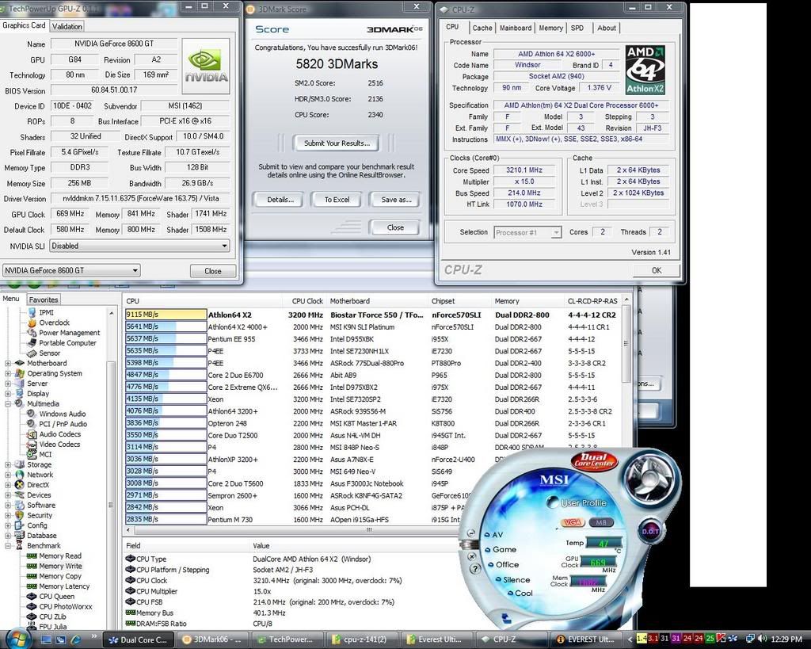811x649 pixels.
Task: Select the Office mode in Dual Core Center
Action: 503,565
